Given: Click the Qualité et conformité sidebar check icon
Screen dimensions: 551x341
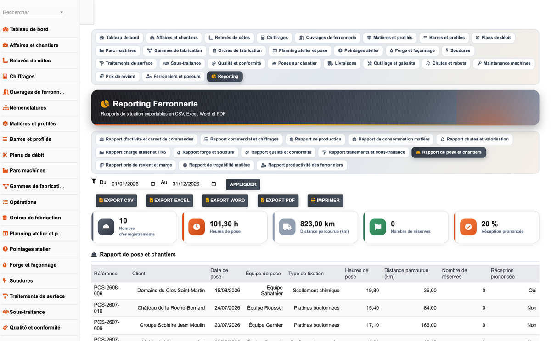Looking at the screenshot, I should click(6, 327).
